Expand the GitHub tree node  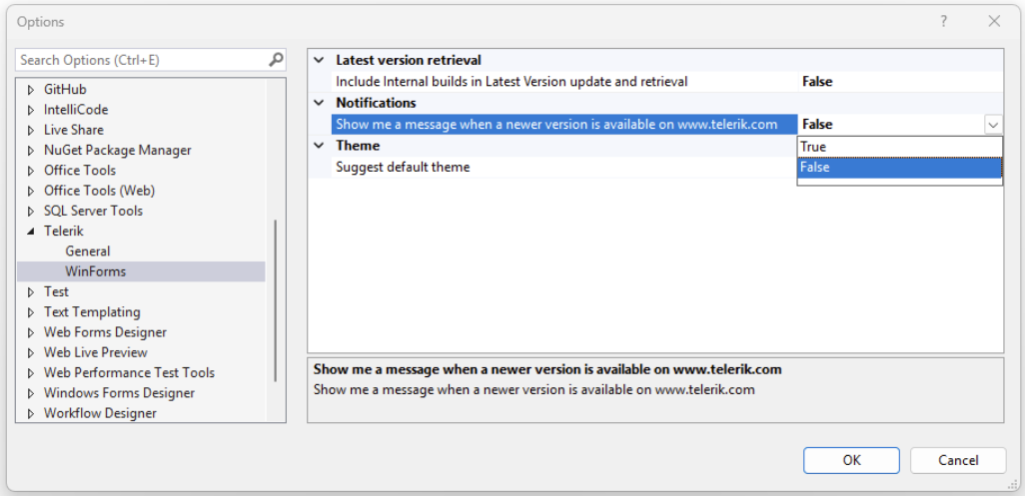pyautogui.click(x=30, y=90)
